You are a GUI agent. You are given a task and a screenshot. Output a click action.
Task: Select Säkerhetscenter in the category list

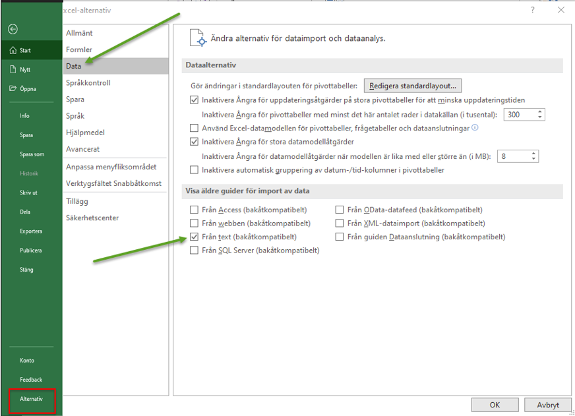(x=92, y=218)
